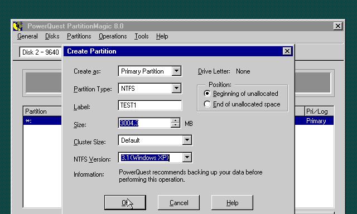
Task: Click the Cancel button
Action: 178,203
